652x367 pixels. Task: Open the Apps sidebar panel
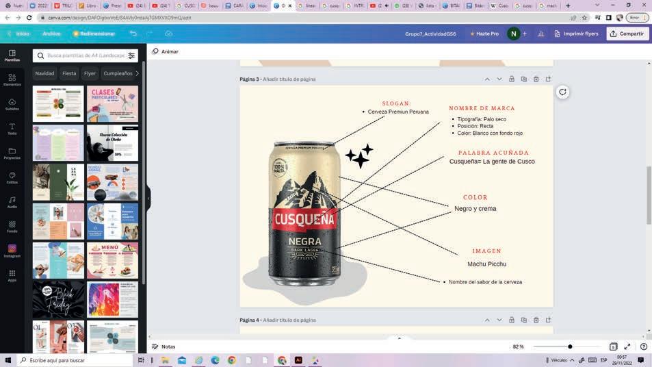click(x=12, y=276)
